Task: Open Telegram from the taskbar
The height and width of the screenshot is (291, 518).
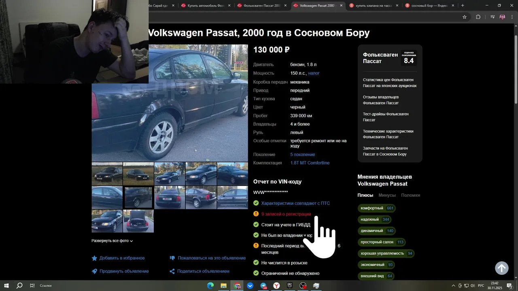Action: (263, 286)
